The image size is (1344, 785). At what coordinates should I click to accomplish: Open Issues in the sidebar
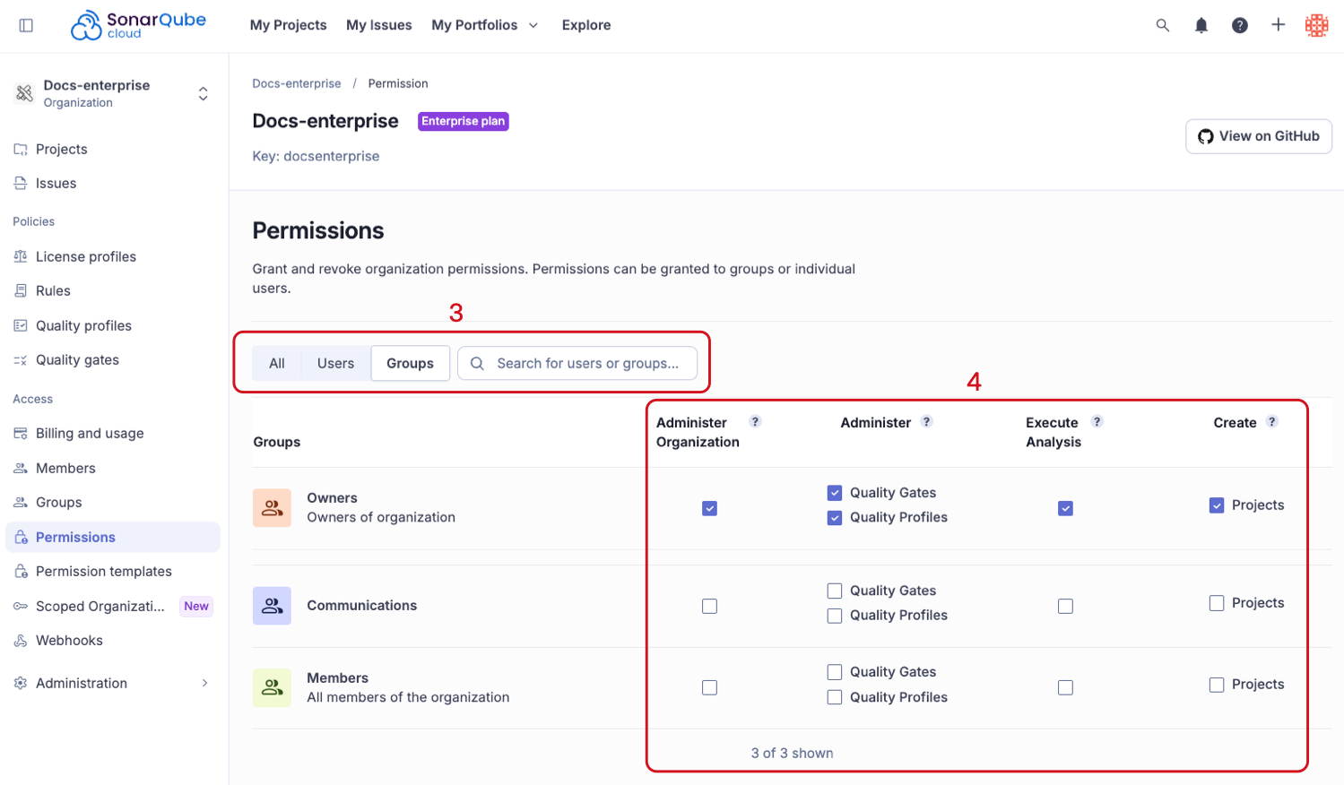pos(112,183)
